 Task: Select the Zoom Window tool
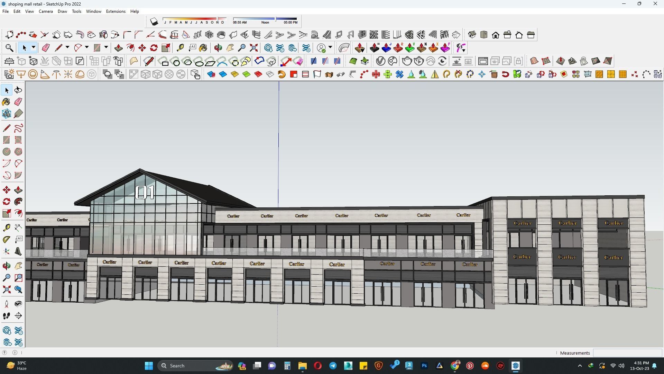point(18,278)
